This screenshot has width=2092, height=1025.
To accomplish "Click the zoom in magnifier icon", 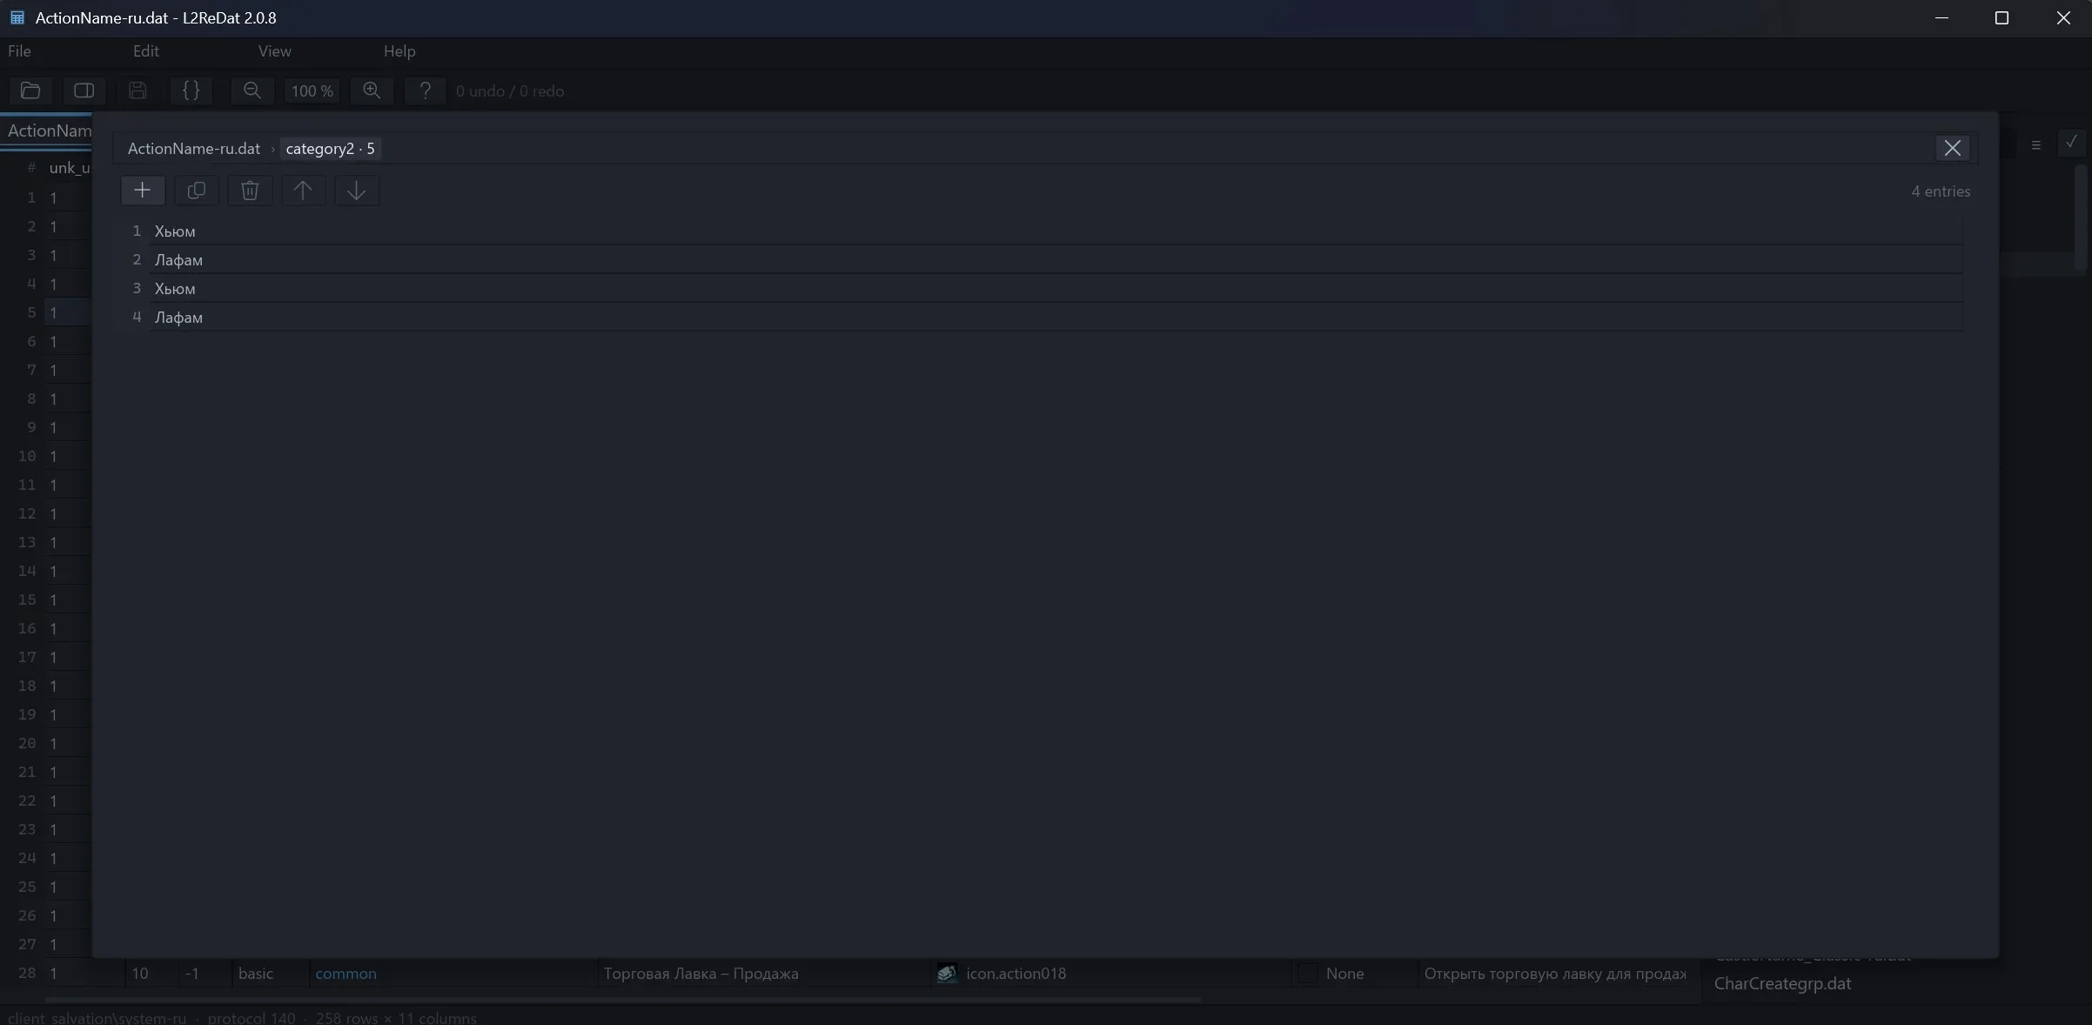I will pyautogui.click(x=372, y=90).
